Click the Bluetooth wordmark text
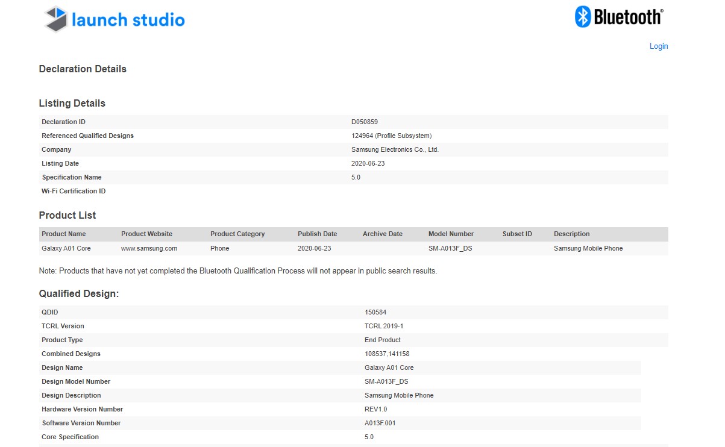The image size is (725, 447). [x=629, y=17]
